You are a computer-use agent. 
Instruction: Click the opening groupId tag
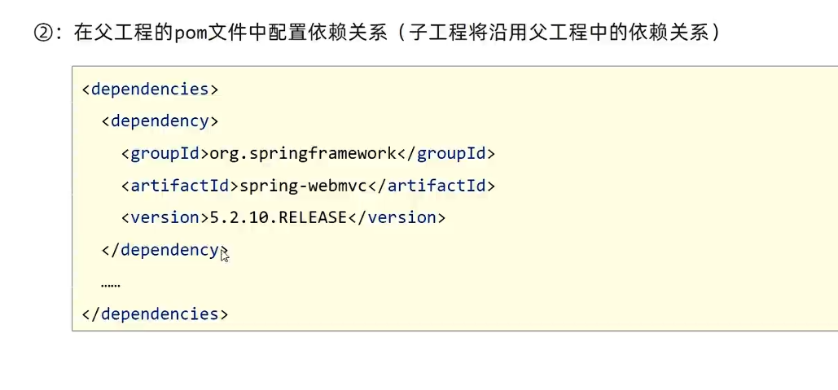tap(165, 154)
